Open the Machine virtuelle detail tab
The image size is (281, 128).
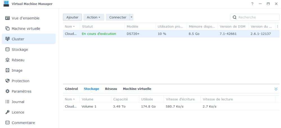pyautogui.click(x=137, y=89)
